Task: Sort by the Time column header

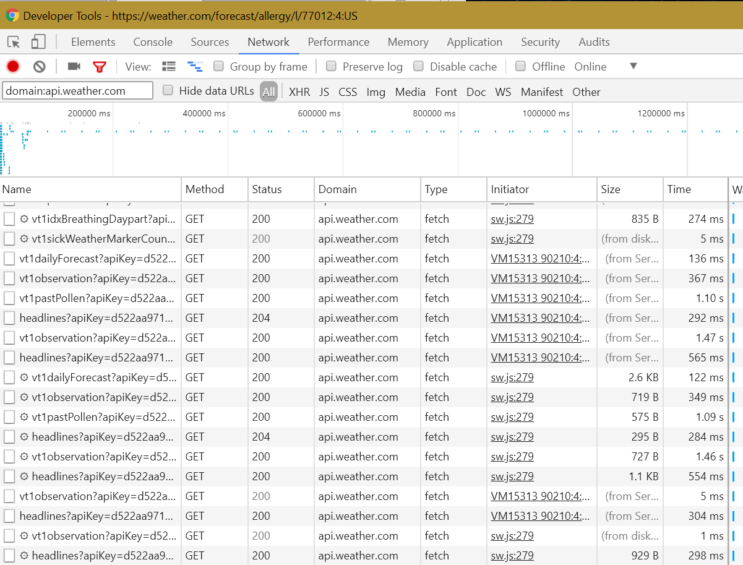Action: coord(695,189)
